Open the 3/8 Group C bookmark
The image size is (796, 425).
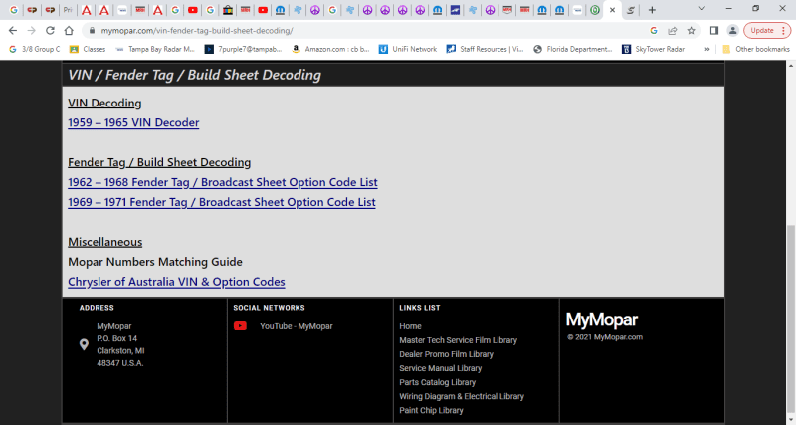click(35, 49)
